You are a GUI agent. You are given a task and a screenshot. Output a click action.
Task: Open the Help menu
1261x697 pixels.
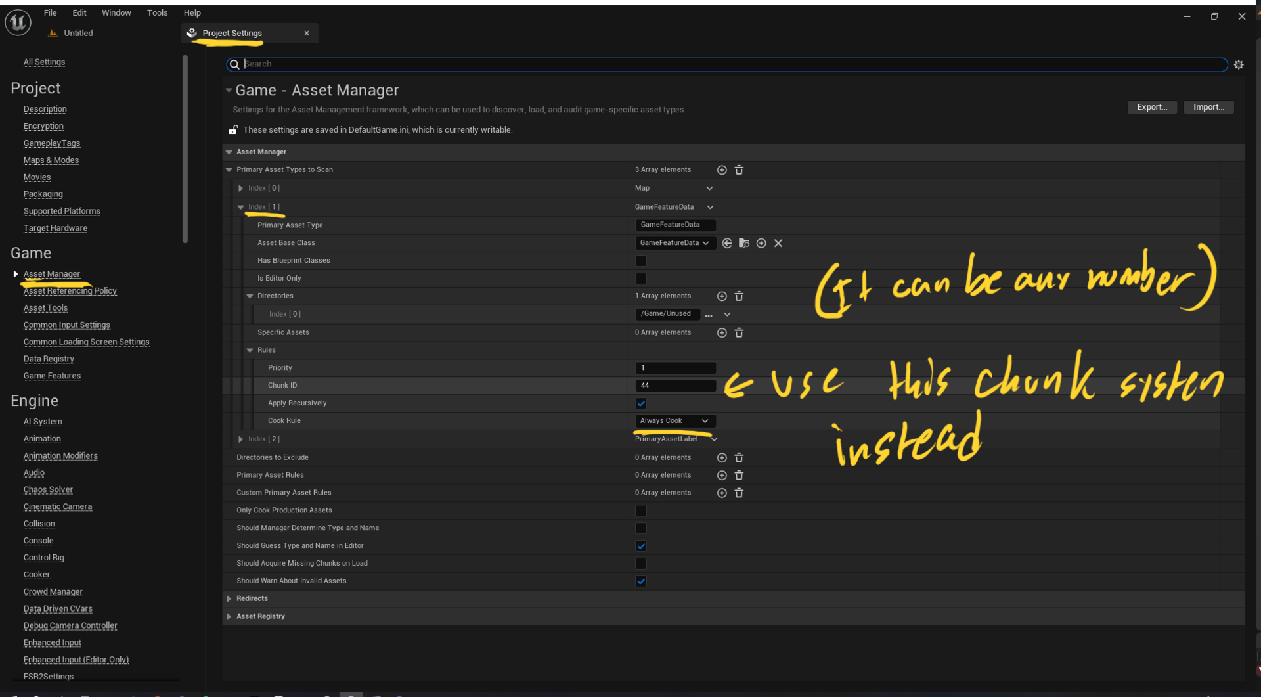pos(192,12)
